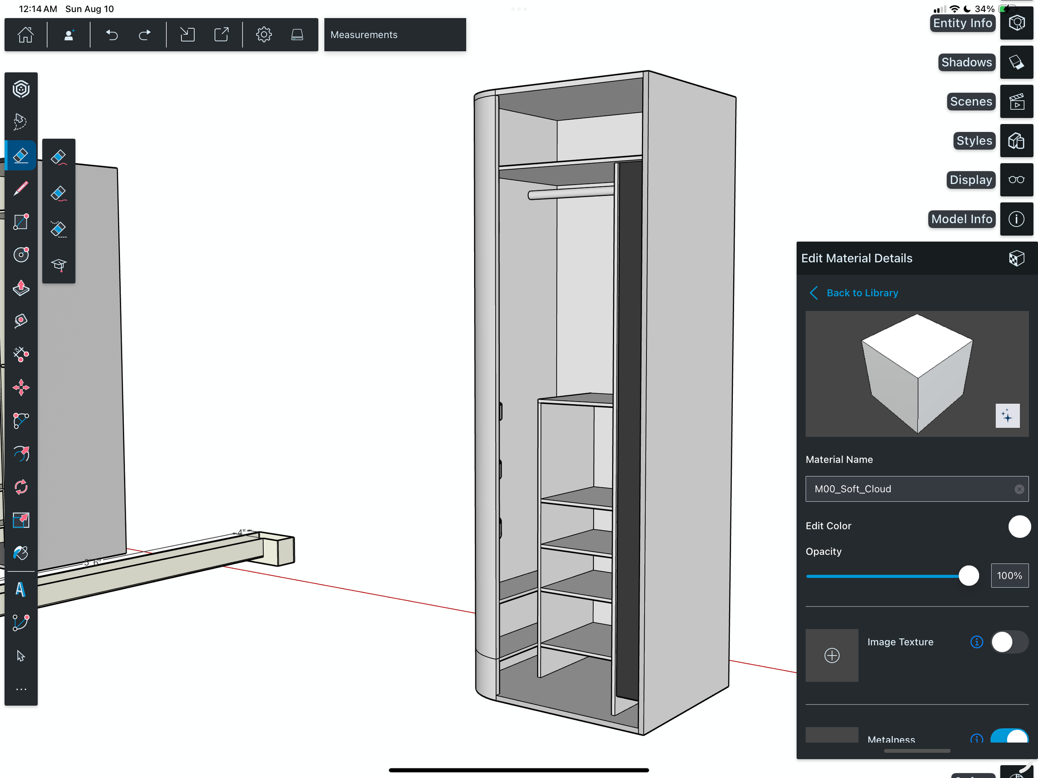Go to the Home screen icon
This screenshot has height=778, width=1038.
[25, 35]
